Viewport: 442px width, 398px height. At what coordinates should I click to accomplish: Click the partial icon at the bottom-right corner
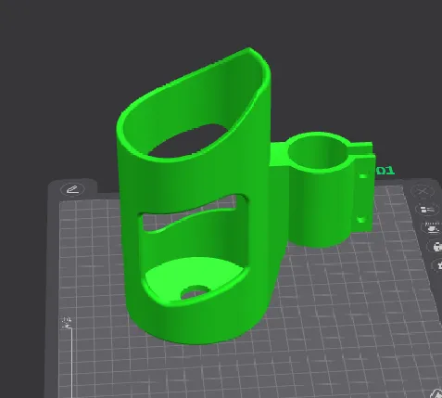437,393
